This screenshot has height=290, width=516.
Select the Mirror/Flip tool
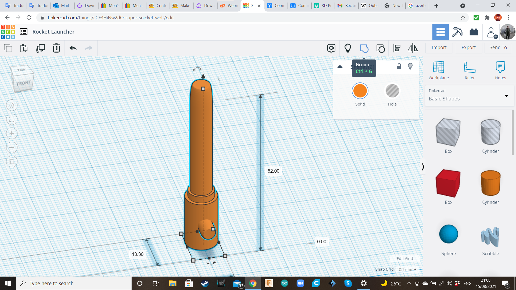point(413,48)
